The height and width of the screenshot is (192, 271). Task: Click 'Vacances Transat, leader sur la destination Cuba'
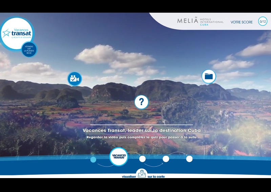point(142,130)
